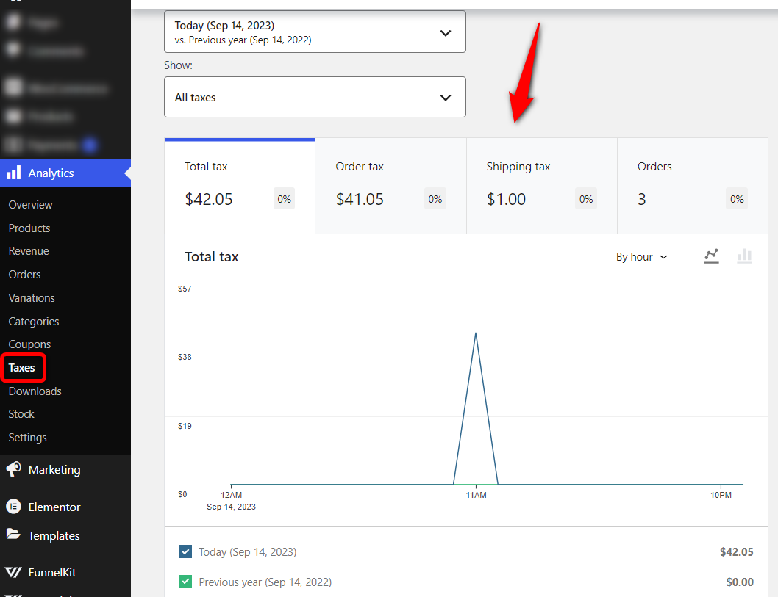This screenshot has height=597, width=778.
Task: Toggle the Today series visibility checkbox
Action: click(x=185, y=551)
